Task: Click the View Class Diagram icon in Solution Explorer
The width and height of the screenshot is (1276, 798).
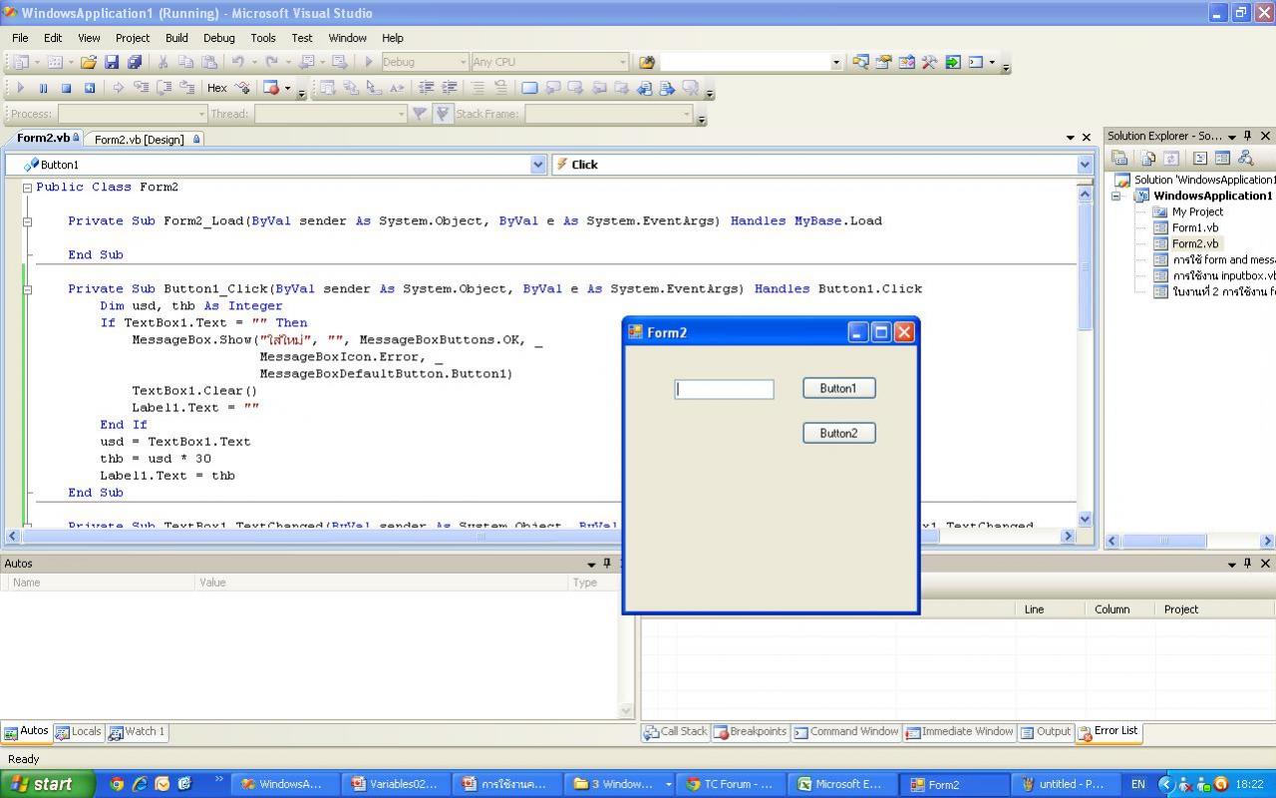Action: click(1245, 158)
